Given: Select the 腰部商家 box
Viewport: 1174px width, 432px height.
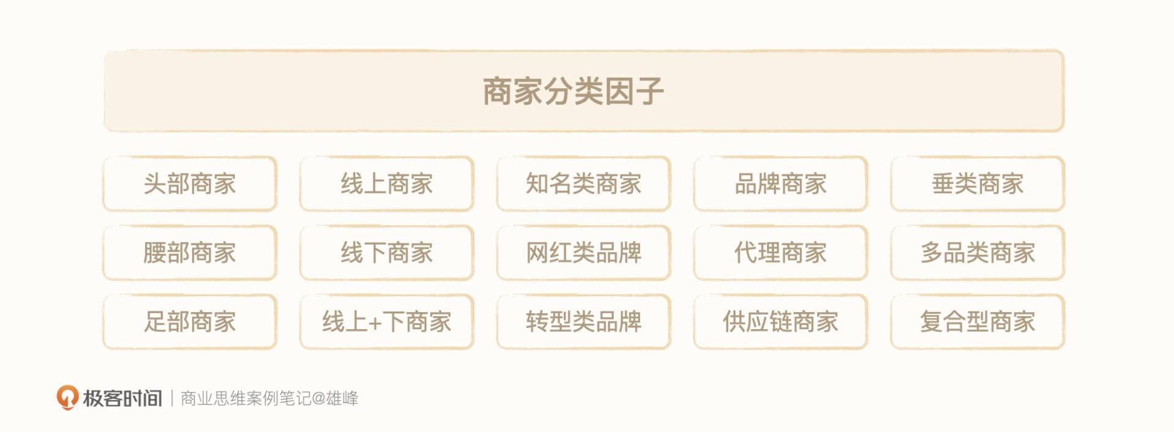Looking at the screenshot, I should coord(190,253).
